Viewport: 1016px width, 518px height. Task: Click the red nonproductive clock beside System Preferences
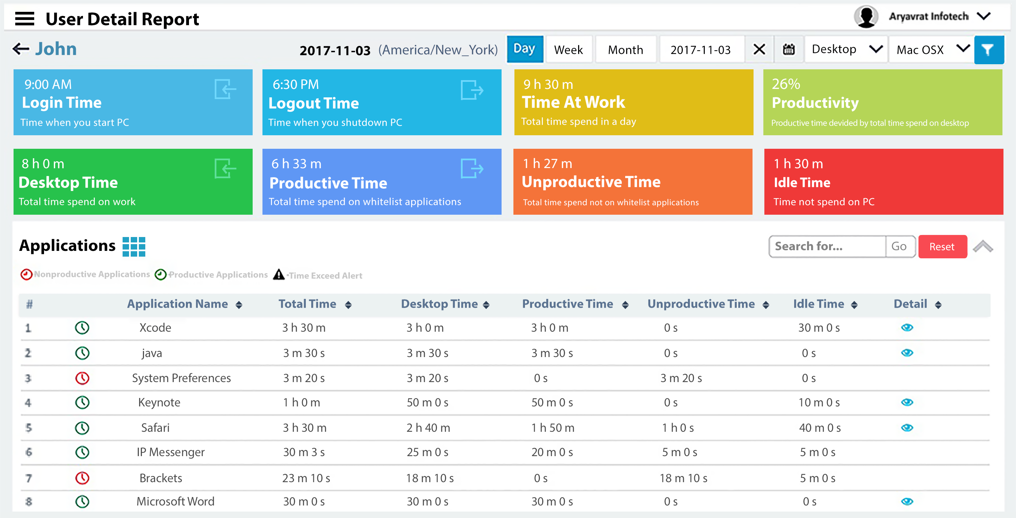(82, 377)
